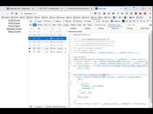Fold code at line 12
Image resolution: width=153 pixels, height=114 pixels.
click(x=71, y=59)
